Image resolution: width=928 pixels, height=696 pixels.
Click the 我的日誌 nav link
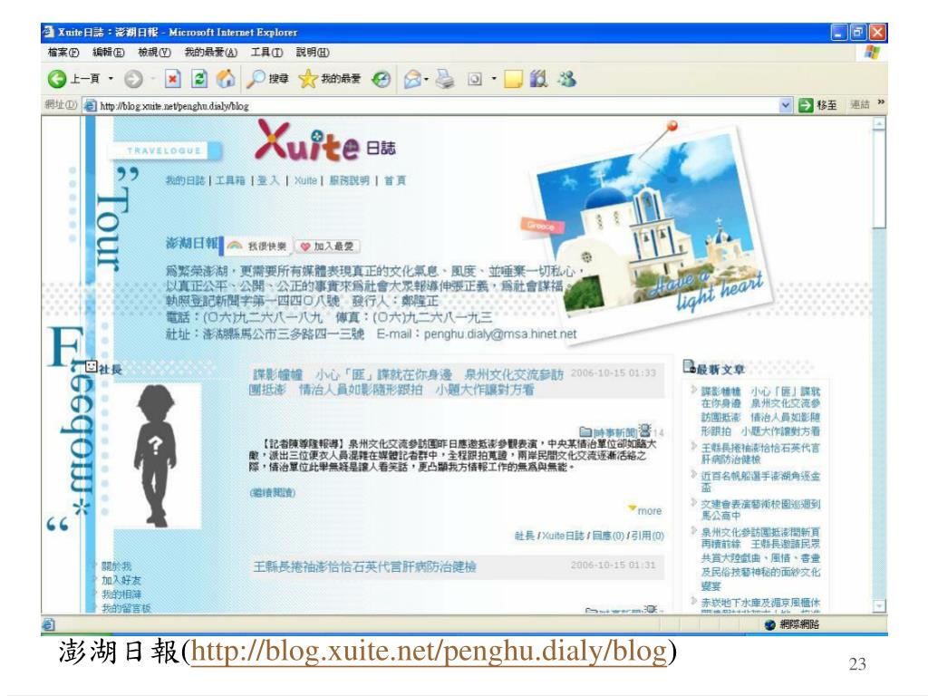185,180
